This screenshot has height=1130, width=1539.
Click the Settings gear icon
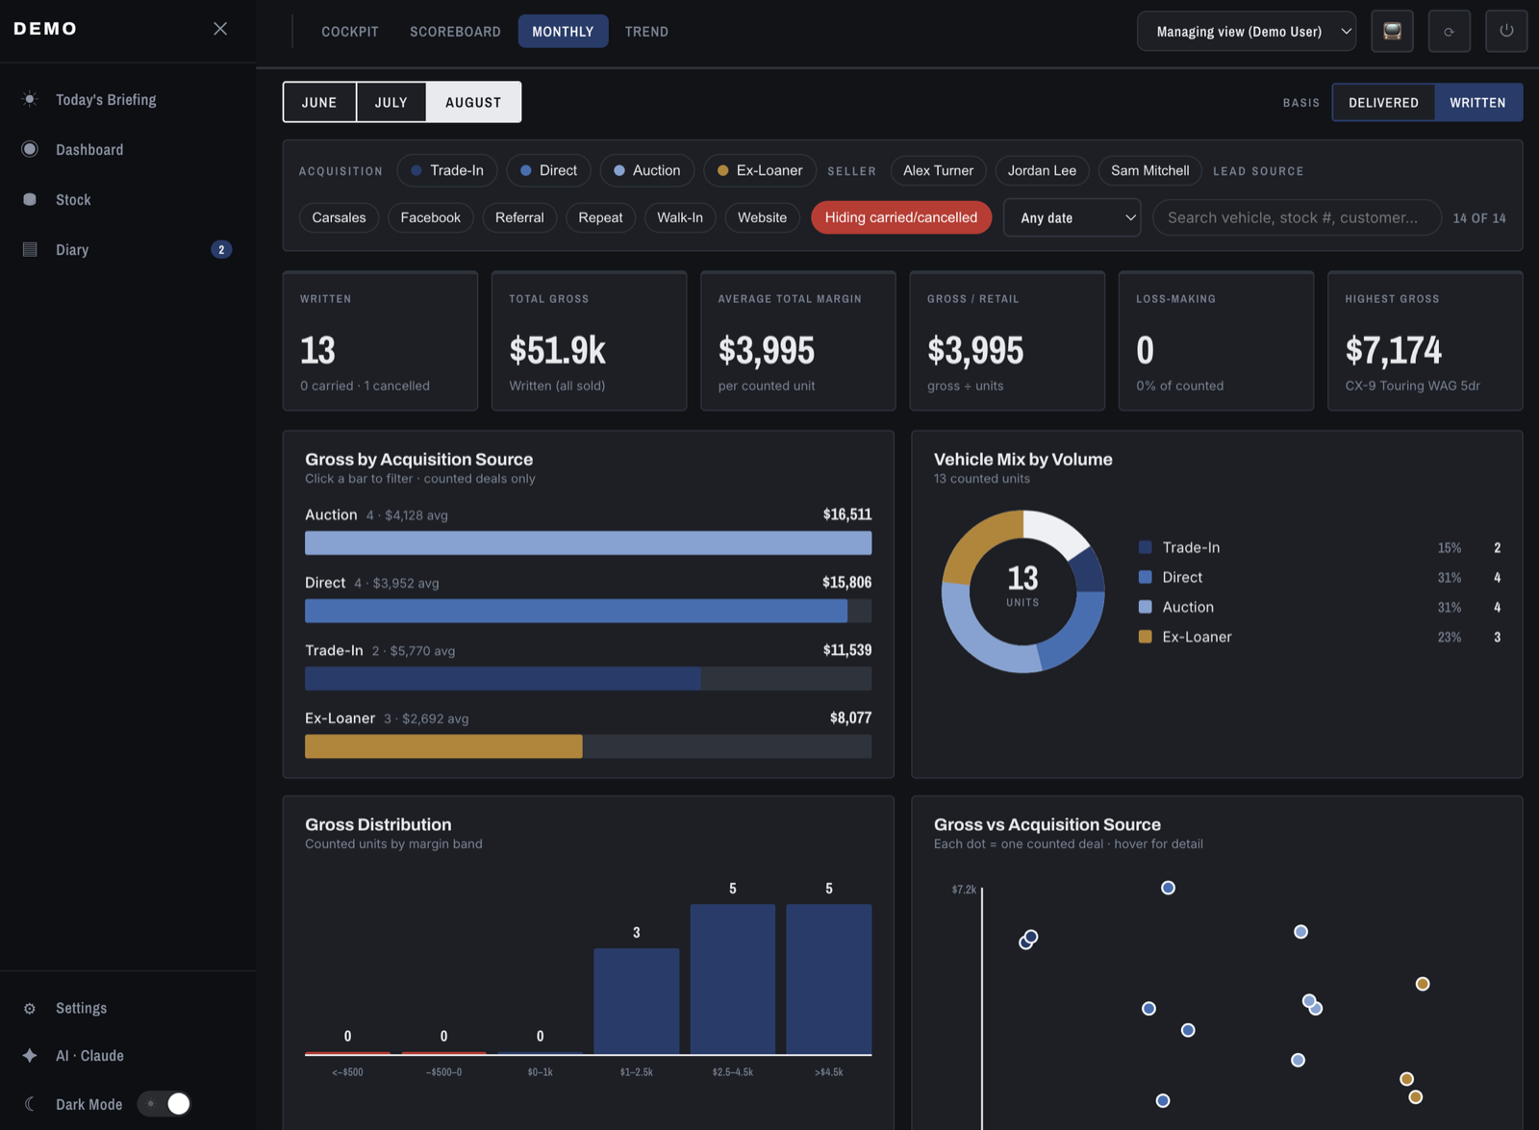(30, 1008)
